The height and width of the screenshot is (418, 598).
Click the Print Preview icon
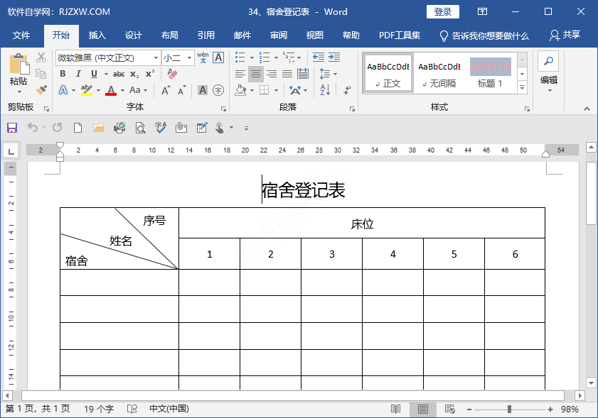(139, 127)
